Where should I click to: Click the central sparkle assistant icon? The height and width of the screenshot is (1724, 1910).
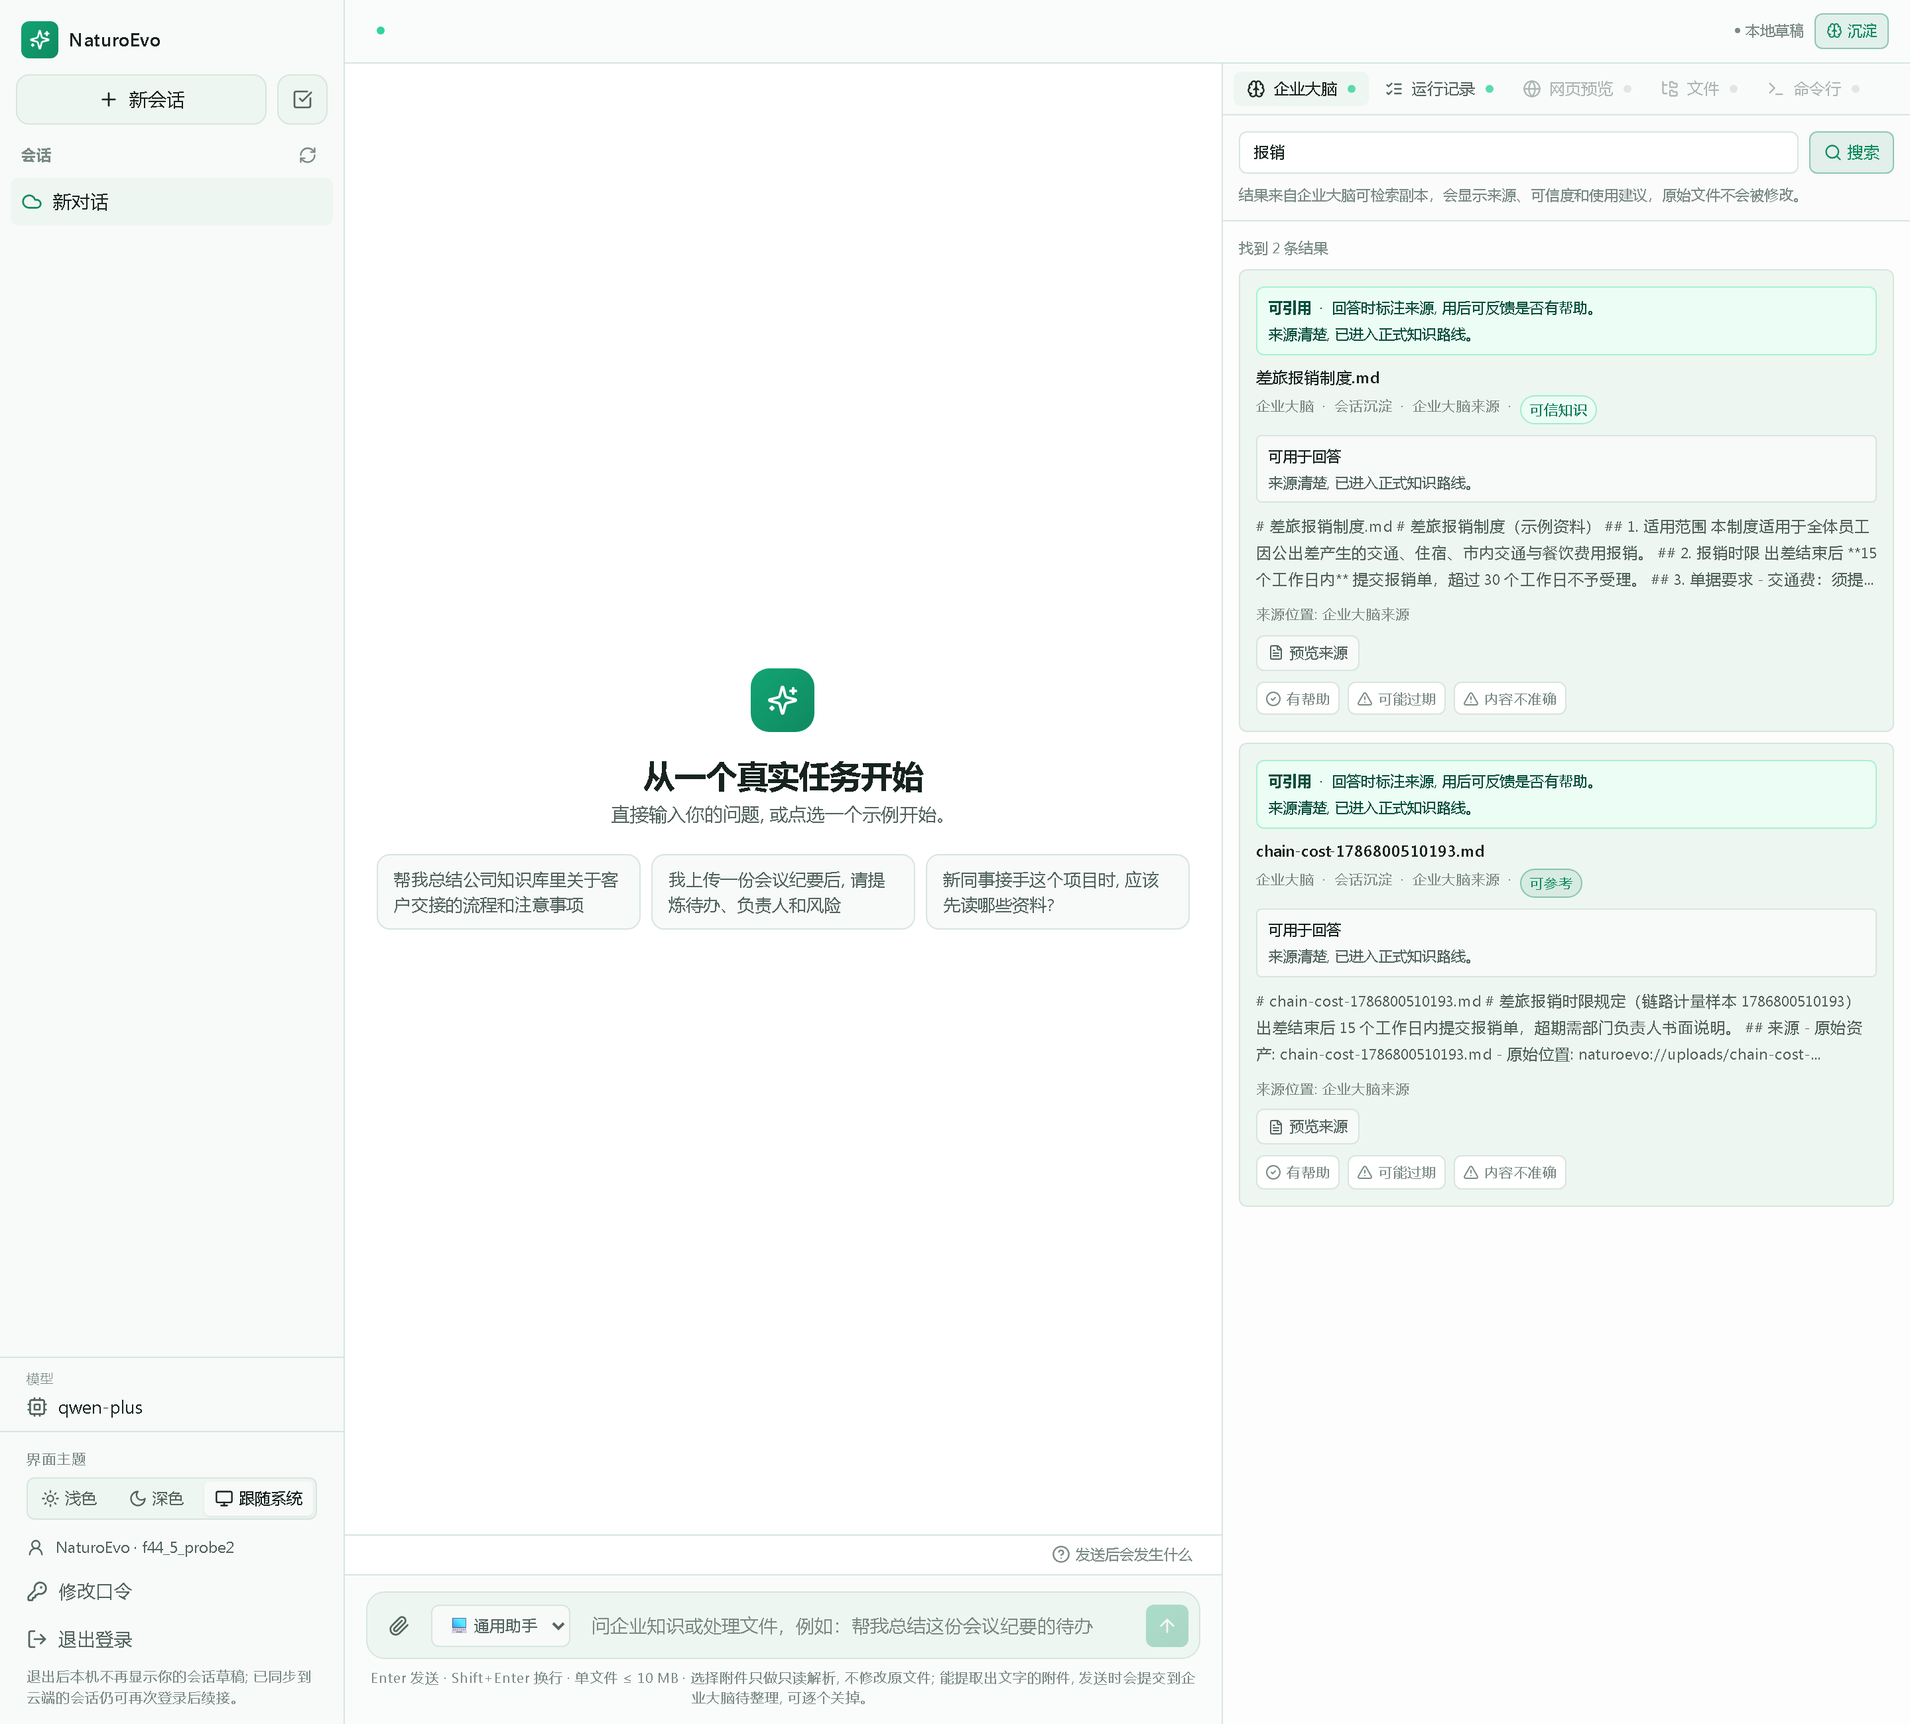[783, 700]
